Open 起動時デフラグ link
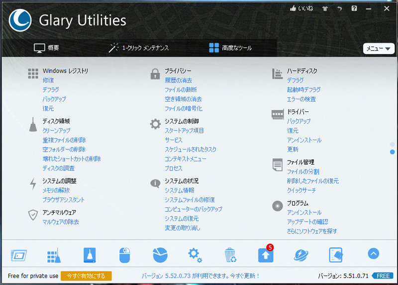Viewport: 398px width, 285px height. (x=304, y=90)
